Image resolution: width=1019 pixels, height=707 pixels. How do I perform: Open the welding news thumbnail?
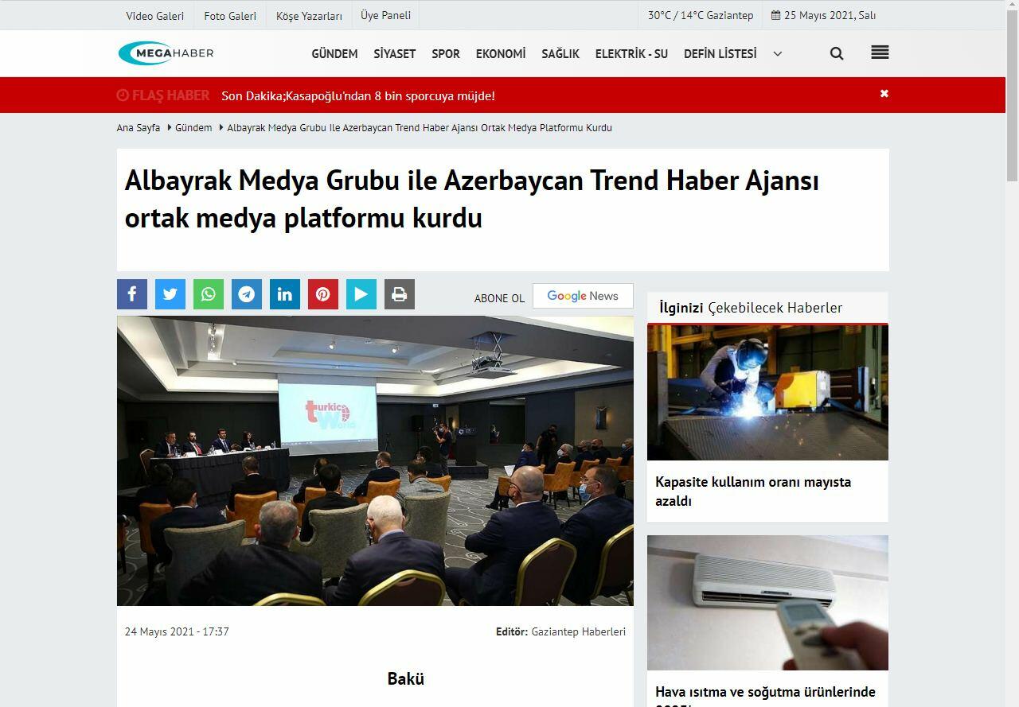(767, 392)
